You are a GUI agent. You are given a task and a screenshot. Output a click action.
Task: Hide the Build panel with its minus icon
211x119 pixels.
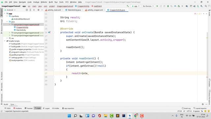coord(206,104)
